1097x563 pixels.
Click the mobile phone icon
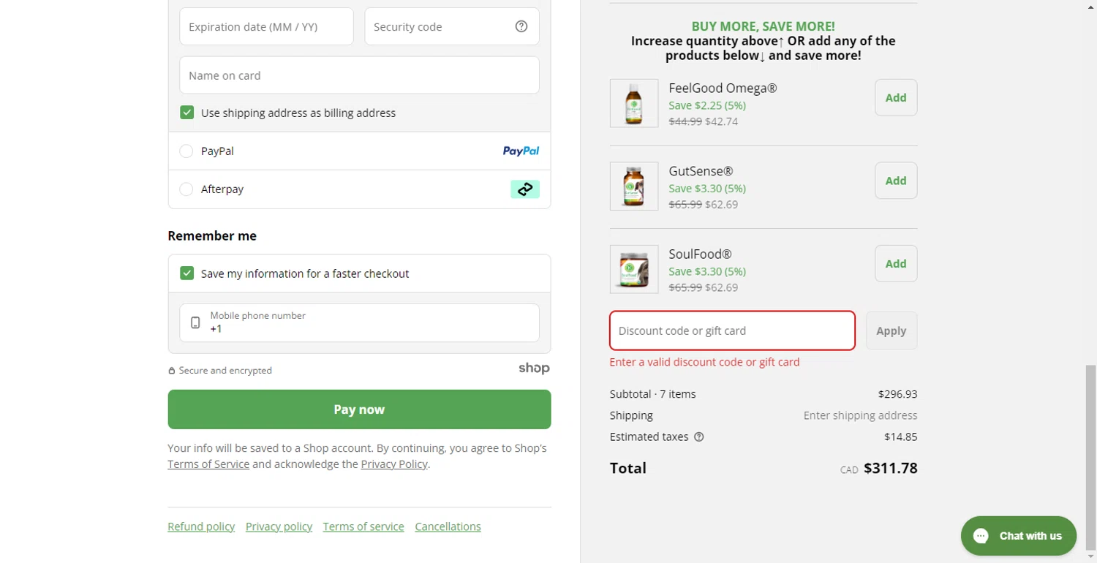pyautogui.click(x=195, y=322)
